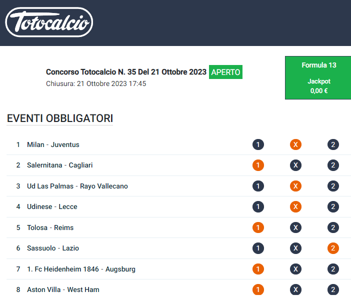Click the Tolosa - Reims match name
The image size is (351, 296).
(x=50, y=227)
